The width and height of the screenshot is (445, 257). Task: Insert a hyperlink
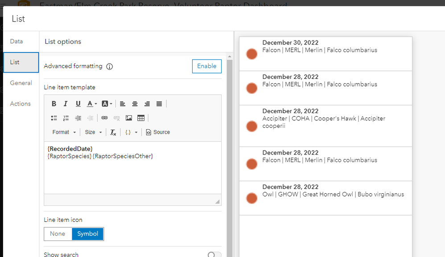(104, 118)
